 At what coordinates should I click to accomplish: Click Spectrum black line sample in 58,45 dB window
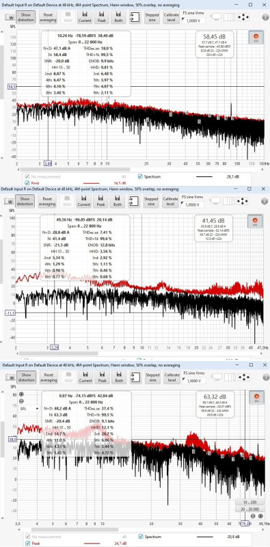[204, 176]
